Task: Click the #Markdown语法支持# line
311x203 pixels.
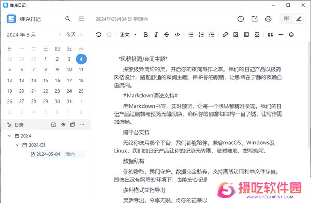Action: (x=150, y=96)
